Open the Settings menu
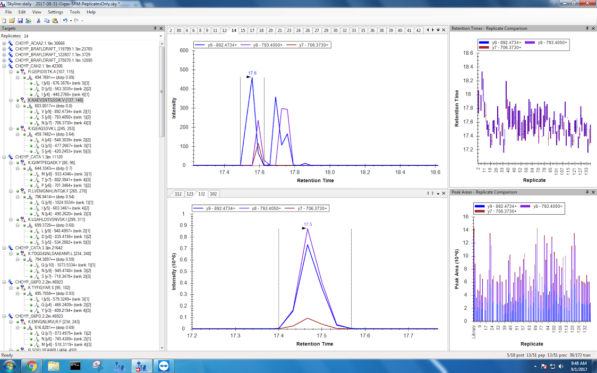The width and height of the screenshot is (597, 373). (55, 12)
